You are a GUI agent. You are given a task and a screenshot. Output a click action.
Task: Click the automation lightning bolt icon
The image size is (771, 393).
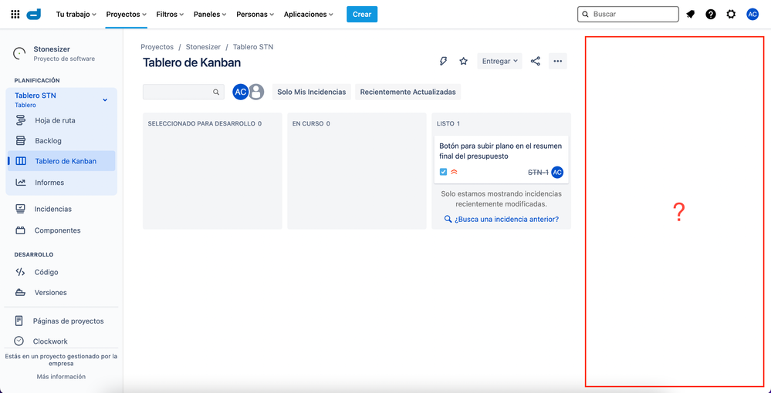coord(443,61)
